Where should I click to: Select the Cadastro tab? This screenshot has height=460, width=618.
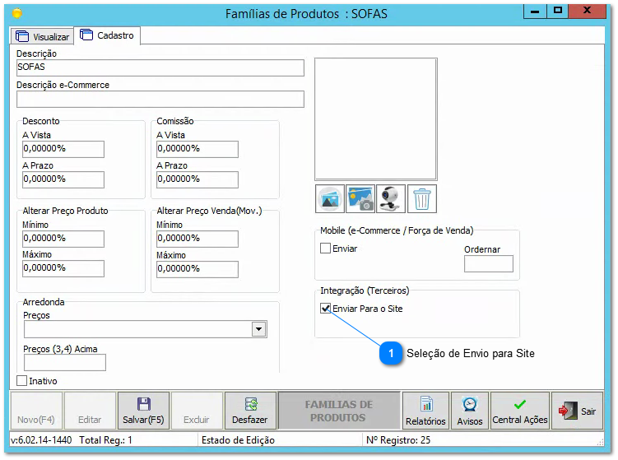(107, 35)
